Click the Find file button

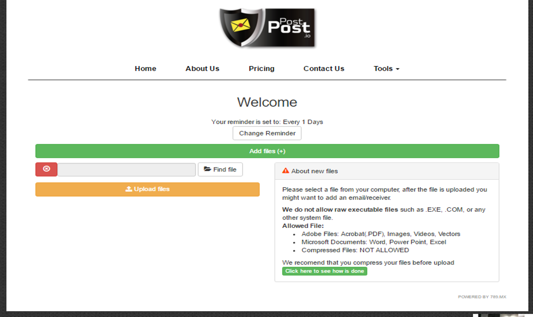(220, 169)
